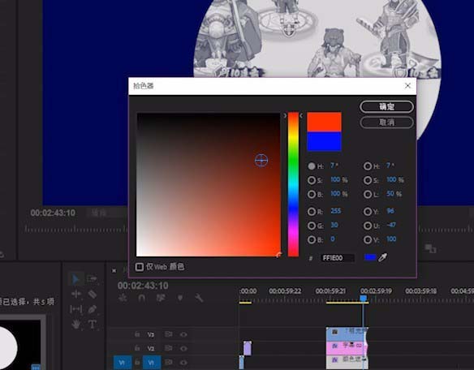Viewport: 474px width, 370px height.
Task: Select the Razor tool
Action: tap(93, 294)
